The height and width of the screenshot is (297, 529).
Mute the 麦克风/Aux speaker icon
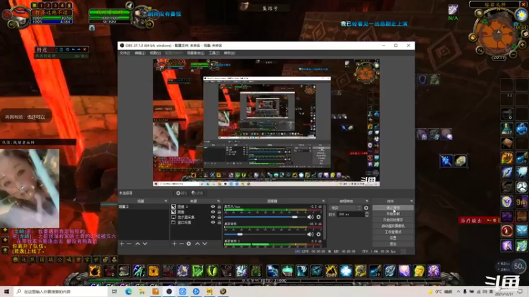tap(310, 217)
